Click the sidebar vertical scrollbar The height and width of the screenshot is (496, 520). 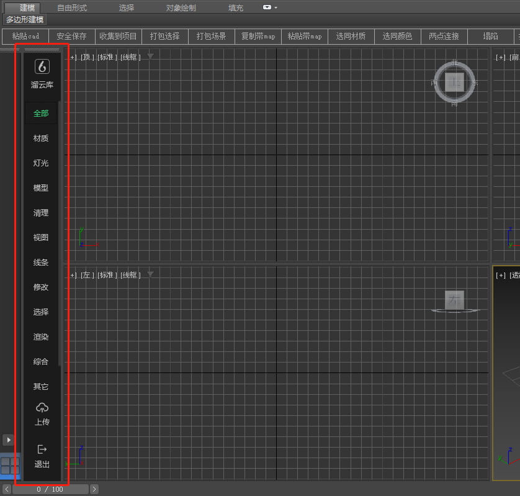coord(60,233)
